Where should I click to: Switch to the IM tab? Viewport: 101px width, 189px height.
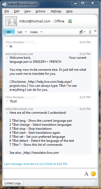click(9, 32)
